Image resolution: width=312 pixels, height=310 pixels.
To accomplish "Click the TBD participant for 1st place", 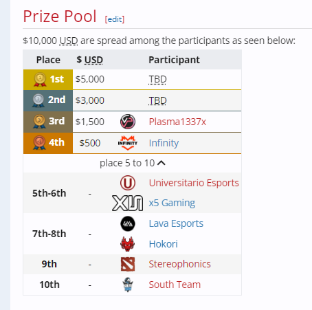I will pyautogui.click(x=157, y=79).
